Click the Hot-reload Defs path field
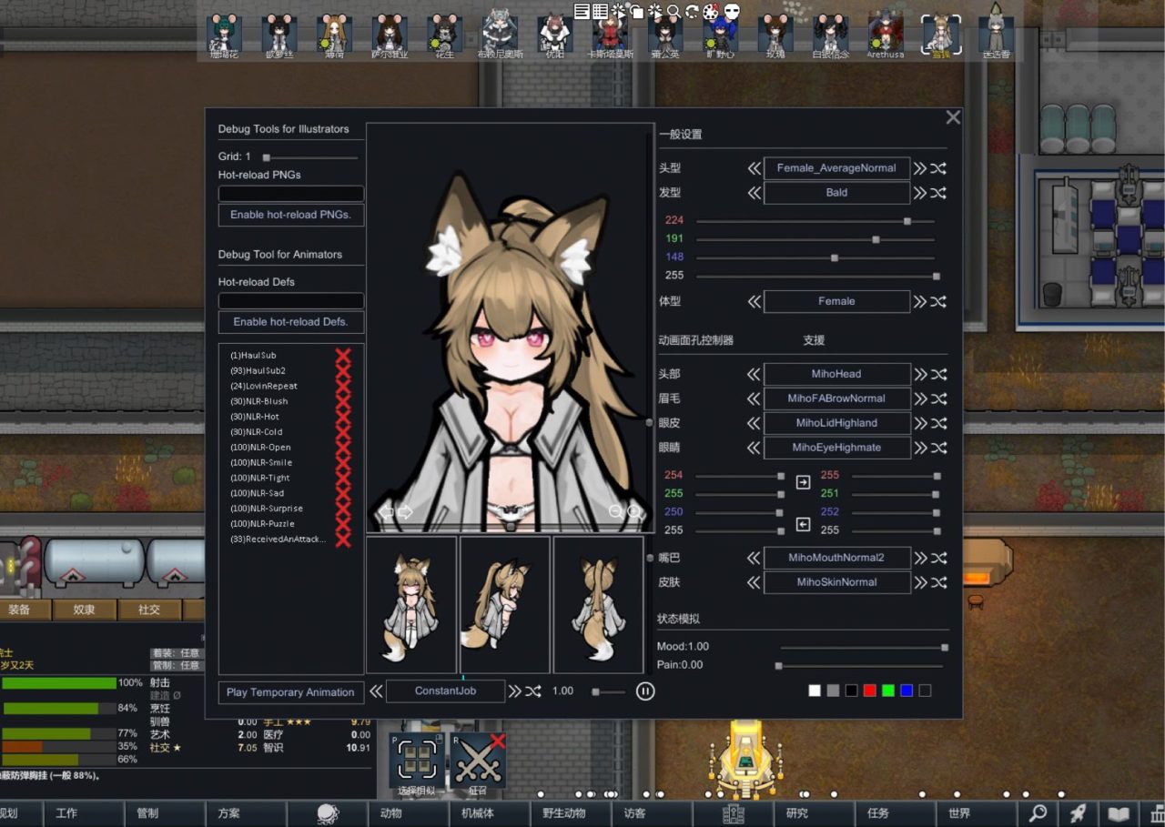 (291, 300)
